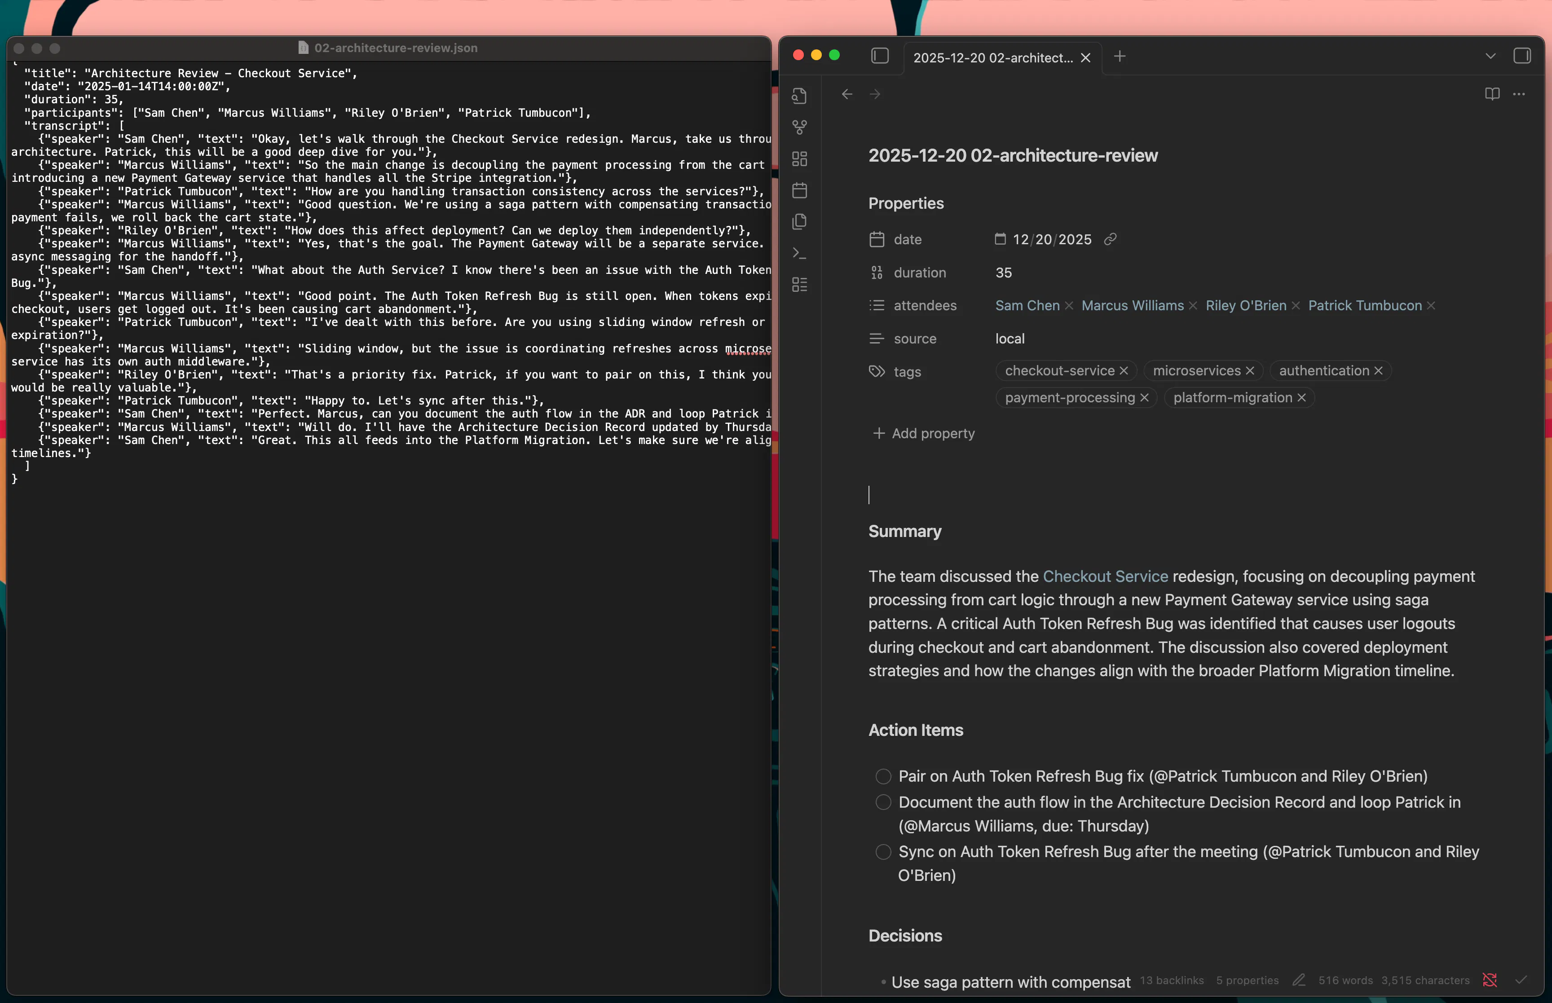The width and height of the screenshot is (1552, 1003).
Task: Click '516 words' in the status bar
Action: click(1345, 980)
